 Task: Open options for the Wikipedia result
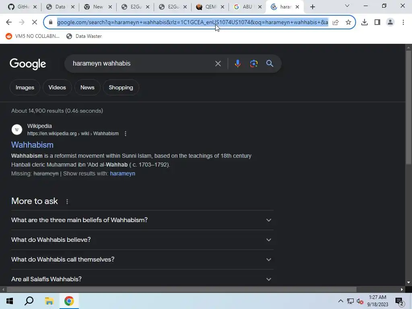[x=126, y=134]
